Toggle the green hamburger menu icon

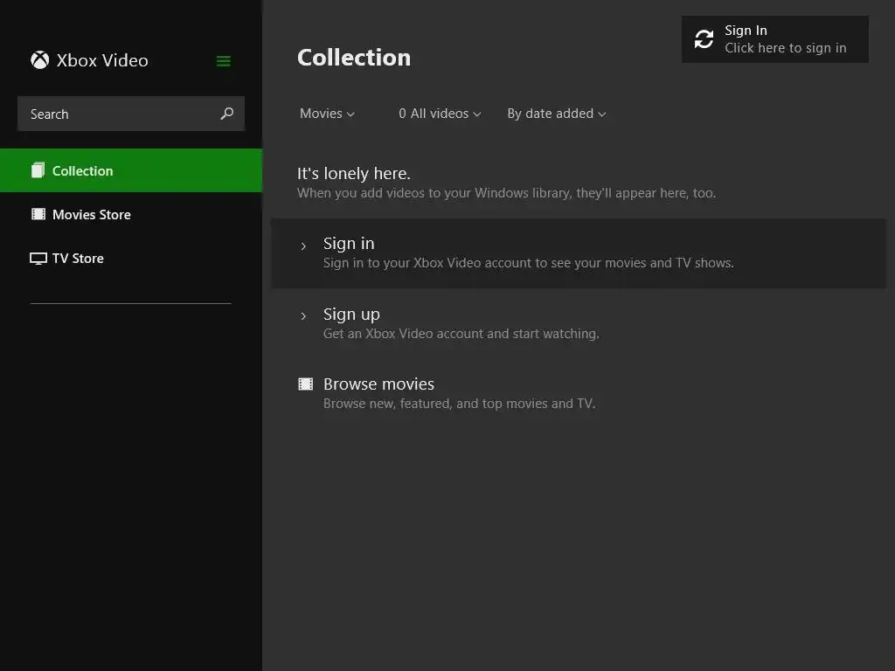[224, 61]
